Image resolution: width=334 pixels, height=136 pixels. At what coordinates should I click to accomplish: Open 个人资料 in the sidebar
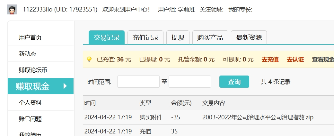point(30,103)
